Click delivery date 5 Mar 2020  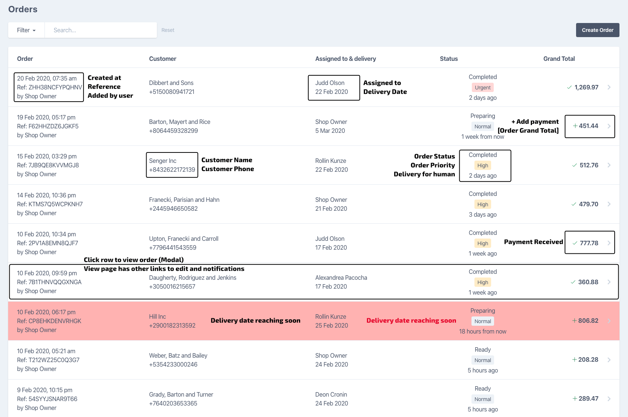[x=330, y=131]
